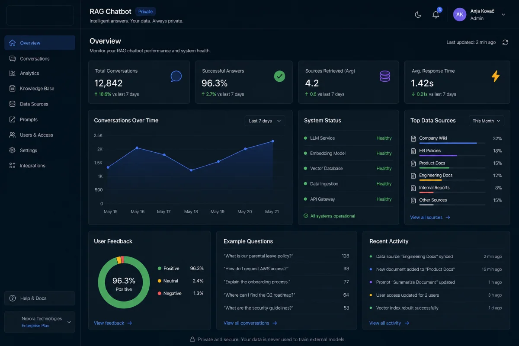The width and height of the screenshot is (519, 346).
Task: Click the Prompts edit icon in sidebar
Action: 12,120
